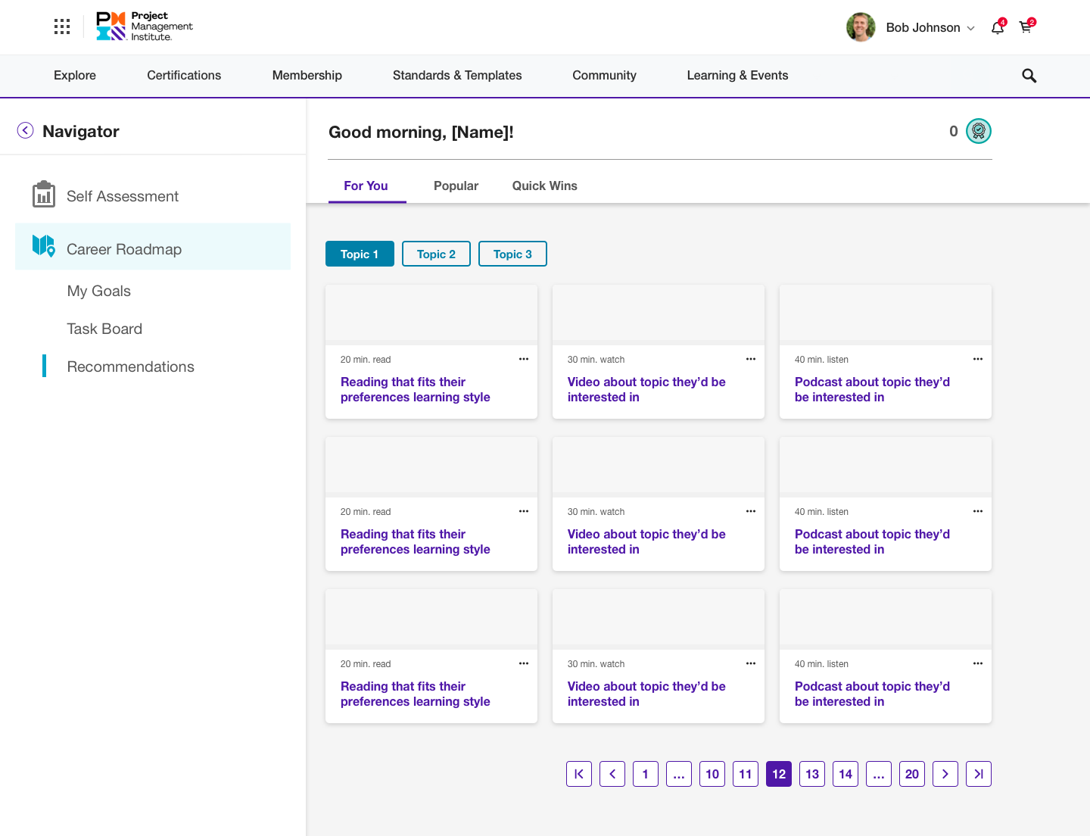Select the Topic 3 filter
The image size is (1090, 836).
coord(512,254)
